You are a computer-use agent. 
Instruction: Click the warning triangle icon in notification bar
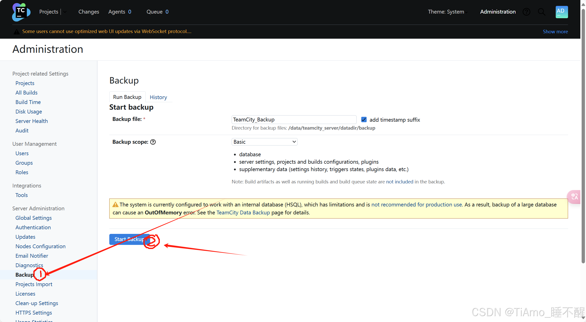[16, 32]
